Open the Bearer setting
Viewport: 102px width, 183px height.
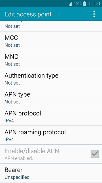51,173
